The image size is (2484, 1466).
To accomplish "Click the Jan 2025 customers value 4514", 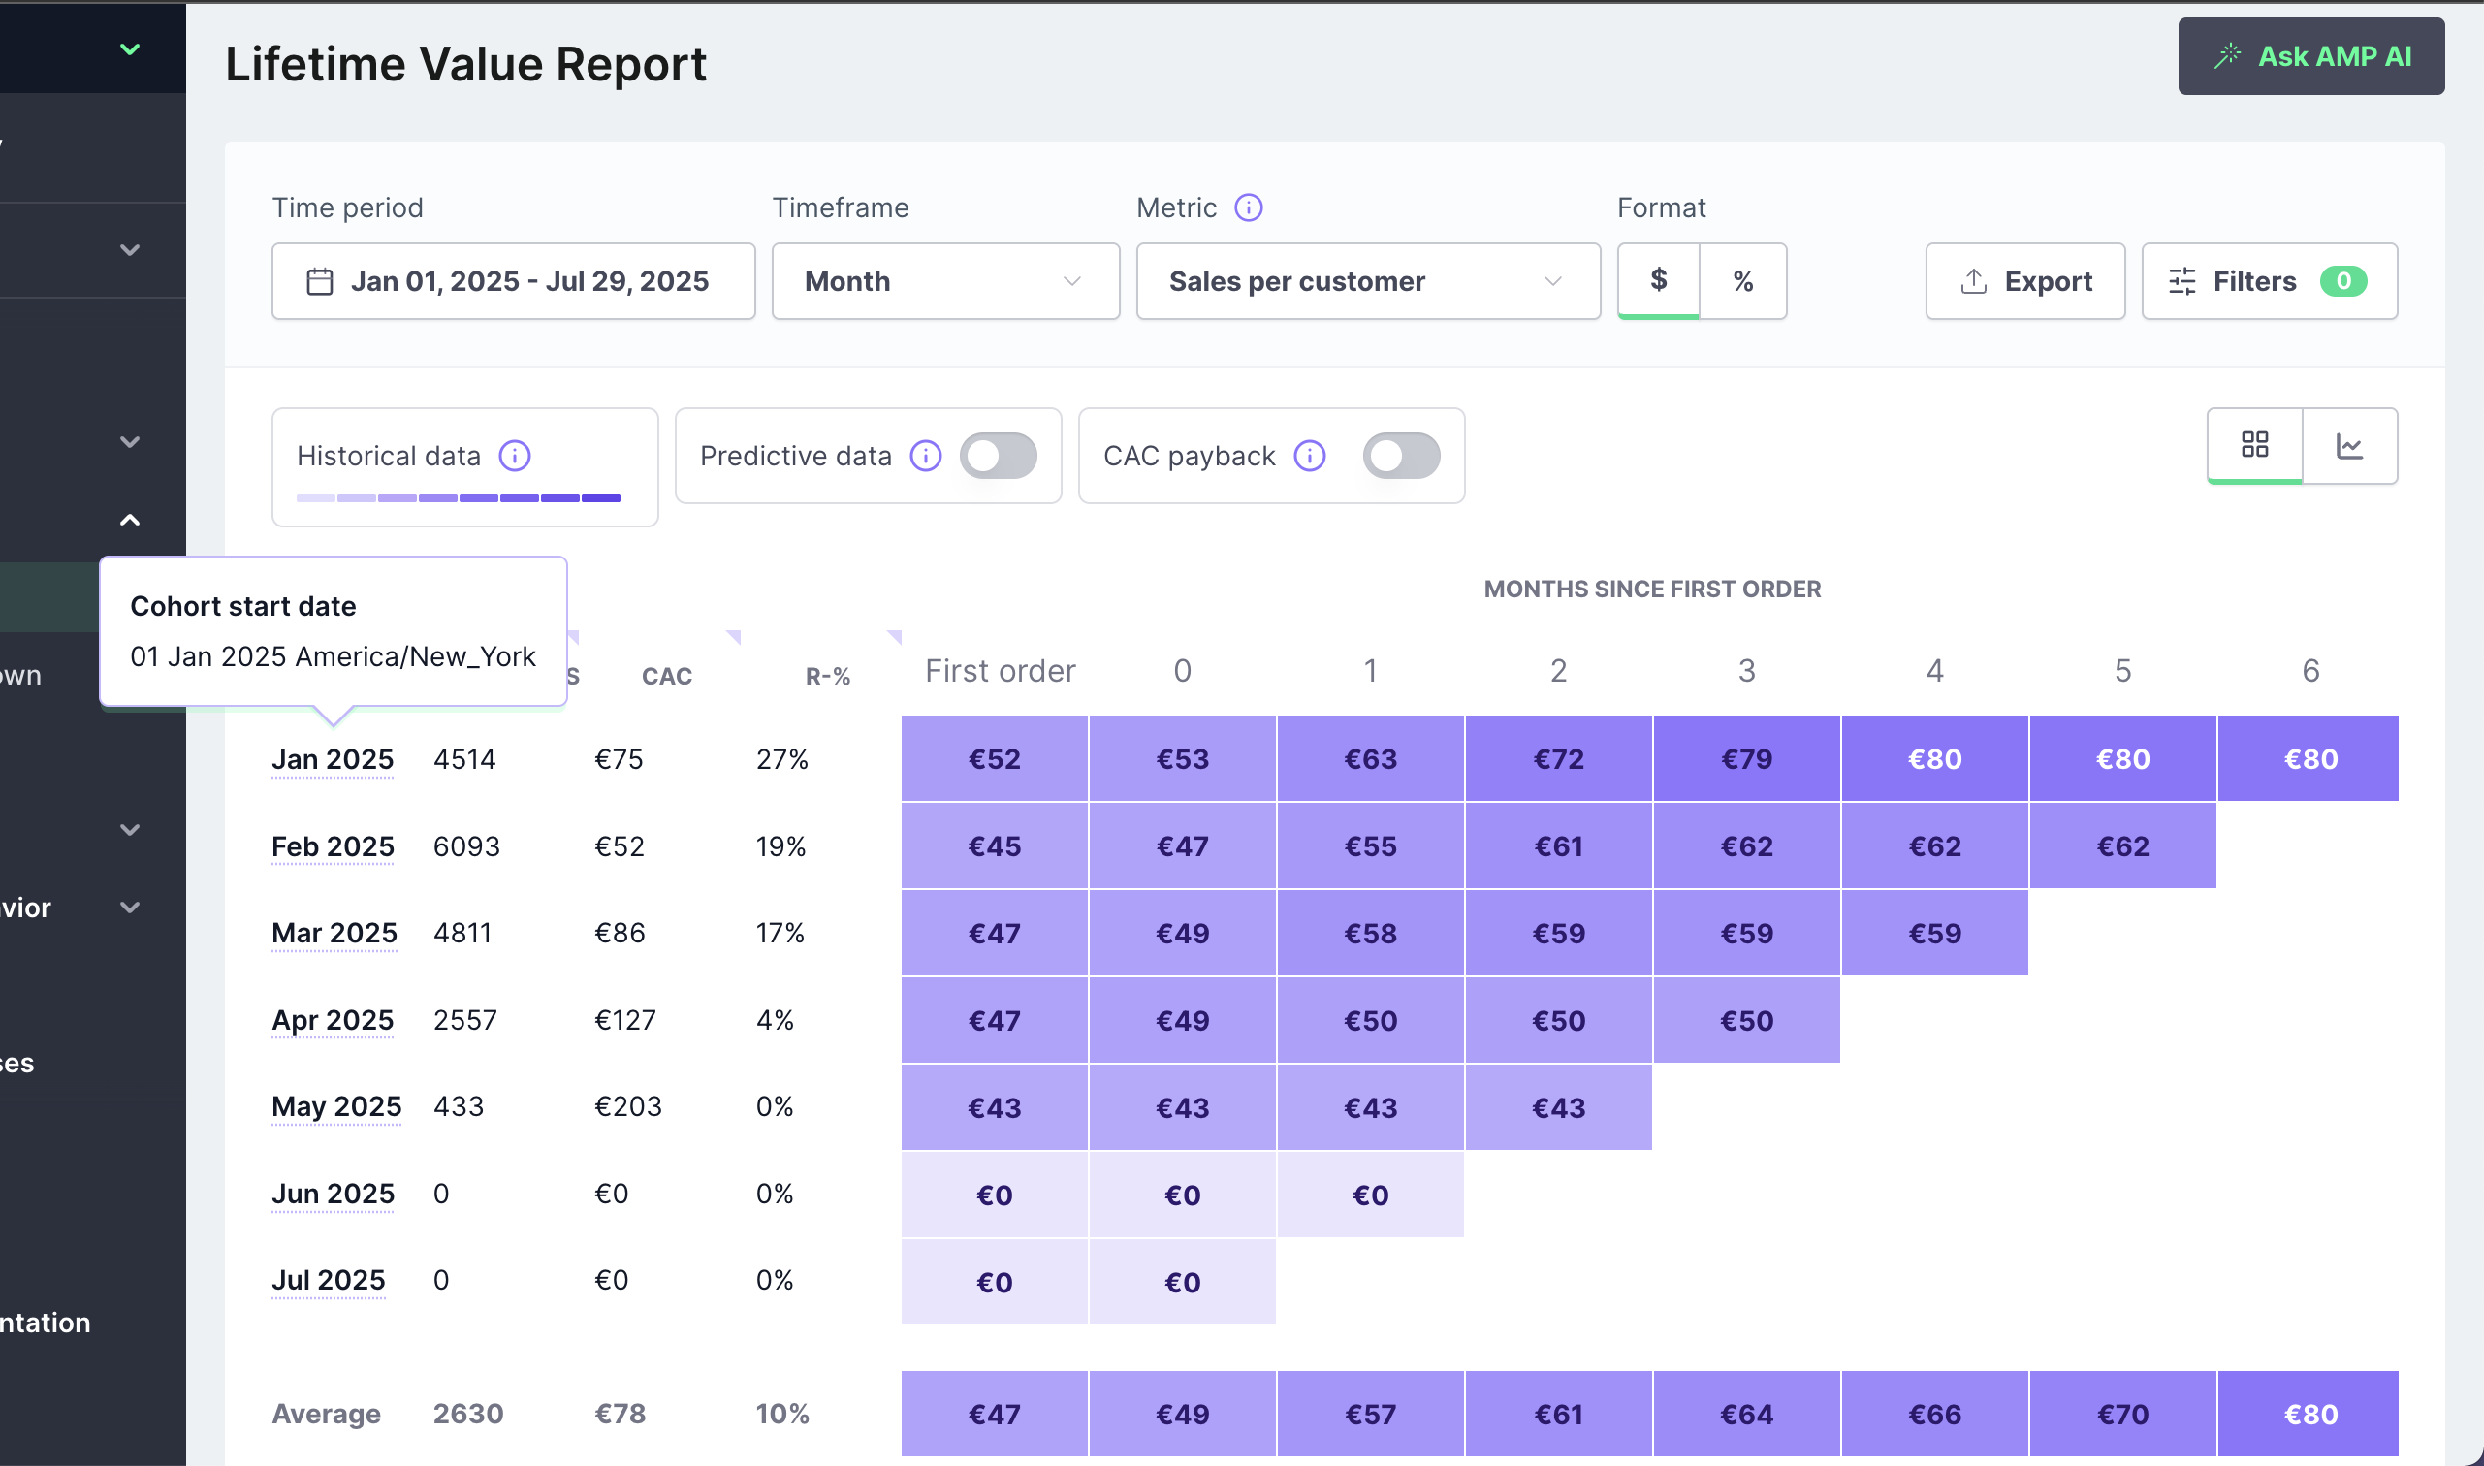I will (465, 758).
